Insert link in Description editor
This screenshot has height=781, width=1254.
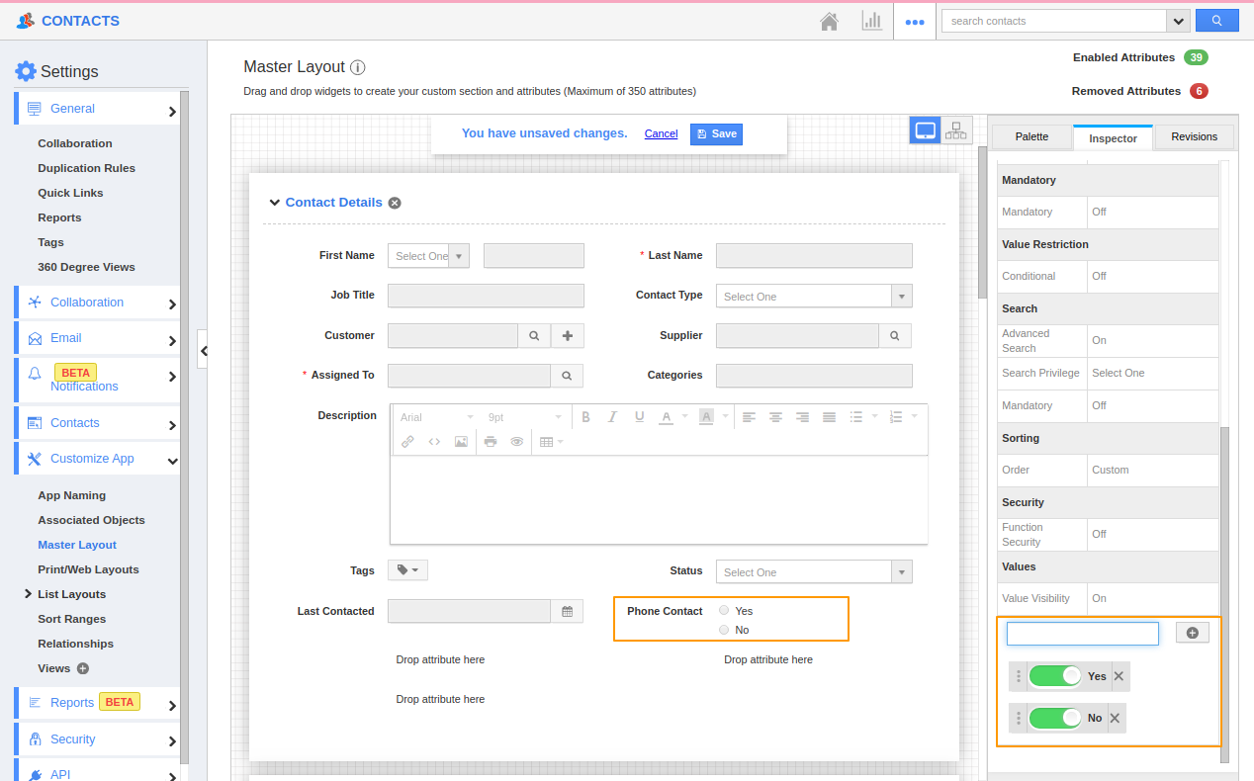pyautogui.click(x=407, y=442)
